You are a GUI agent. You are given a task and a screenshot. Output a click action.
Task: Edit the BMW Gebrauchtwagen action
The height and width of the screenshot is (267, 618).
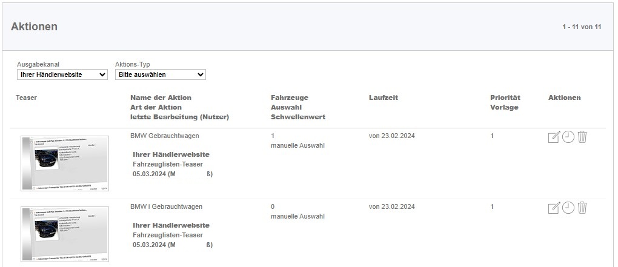(553, 137)
